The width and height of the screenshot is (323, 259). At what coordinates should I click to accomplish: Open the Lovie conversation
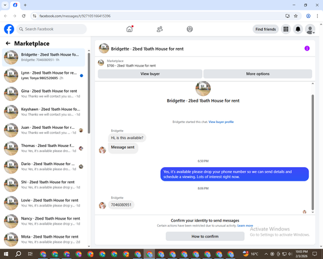[x=43, y=203]
